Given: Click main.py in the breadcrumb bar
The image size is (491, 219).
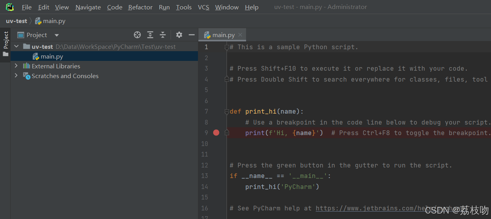Looking at the screenshot, I should point(54,21).
